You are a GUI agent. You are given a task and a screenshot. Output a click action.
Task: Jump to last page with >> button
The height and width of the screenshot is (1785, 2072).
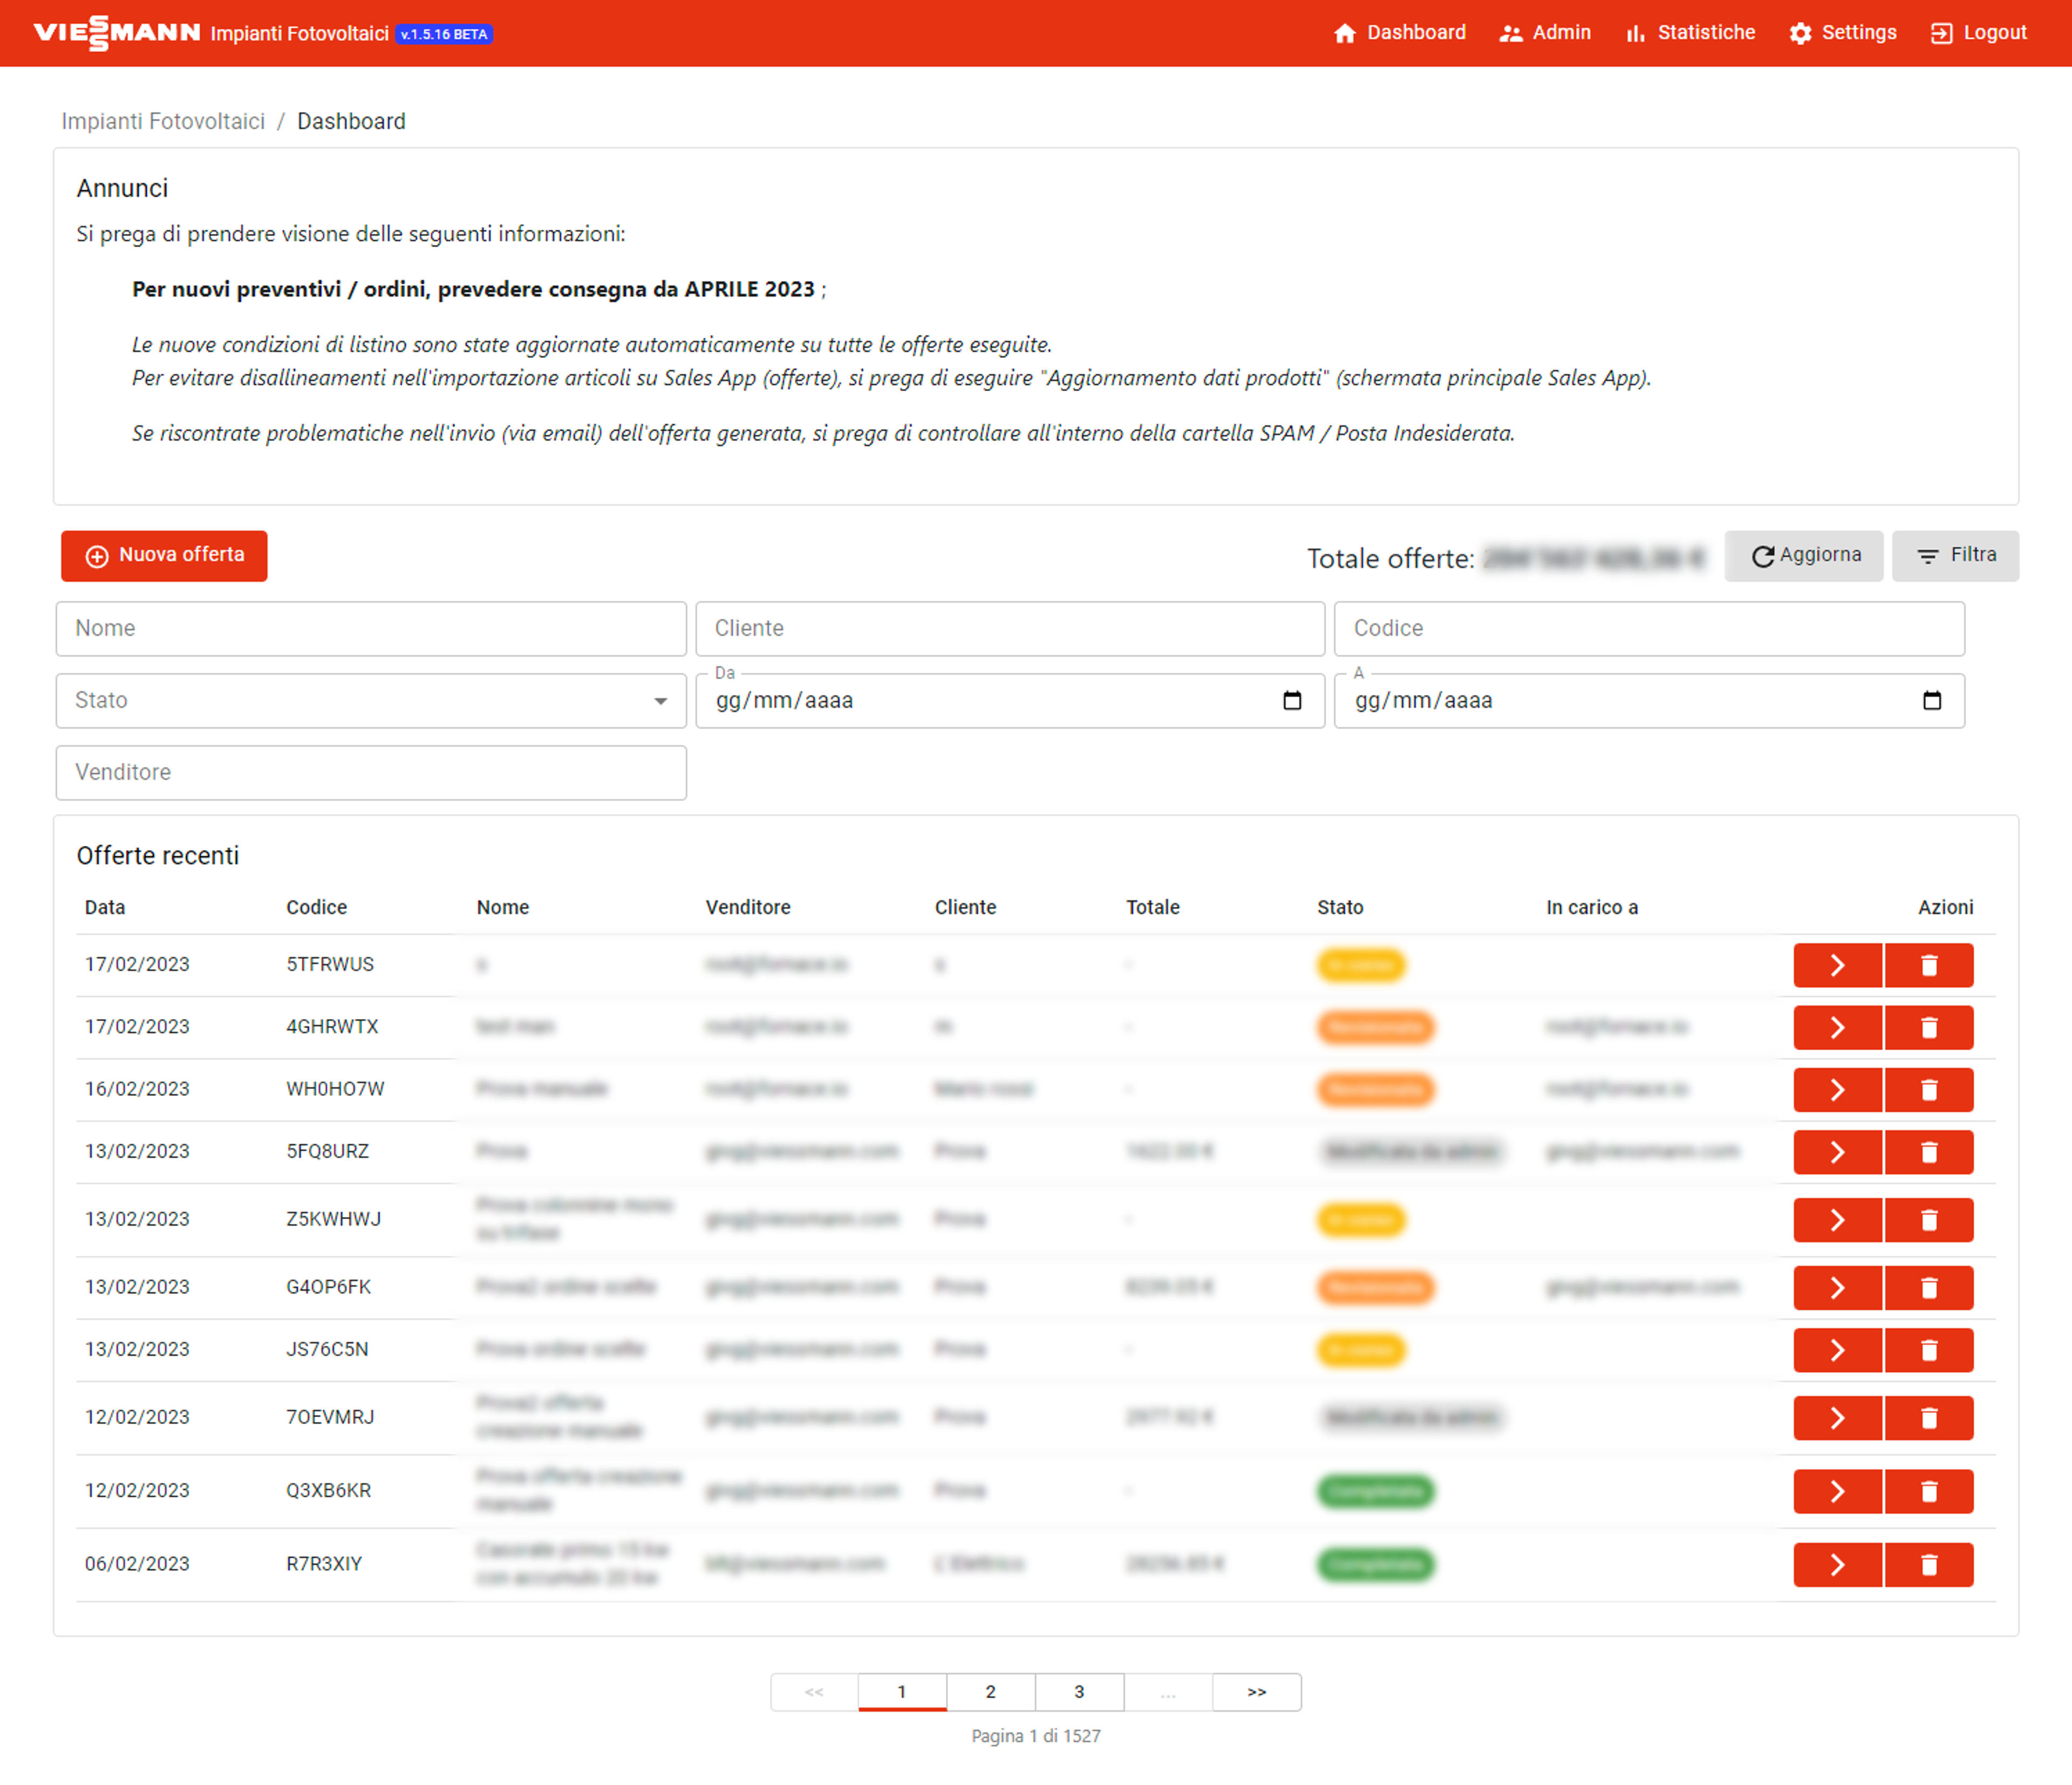tap(1257, 1691)
